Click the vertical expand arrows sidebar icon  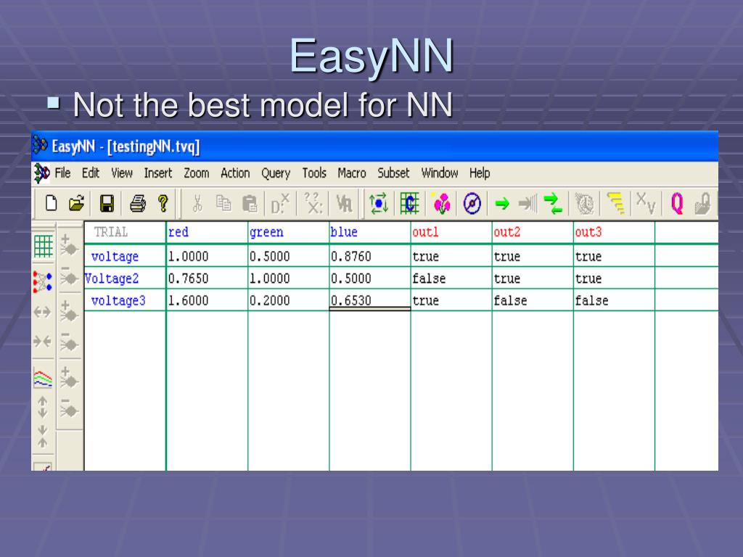click(x=43, y=407)
